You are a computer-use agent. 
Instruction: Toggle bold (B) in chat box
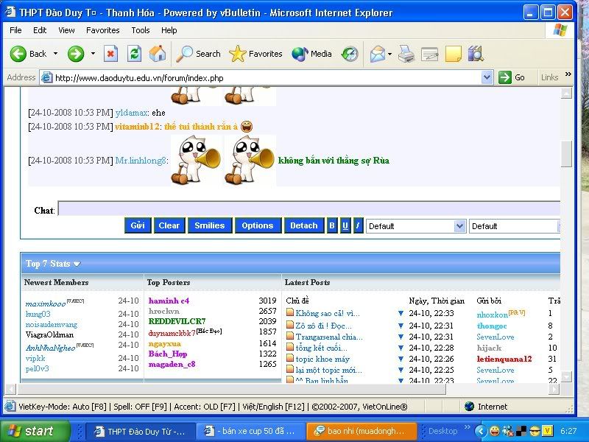(332, 226)
